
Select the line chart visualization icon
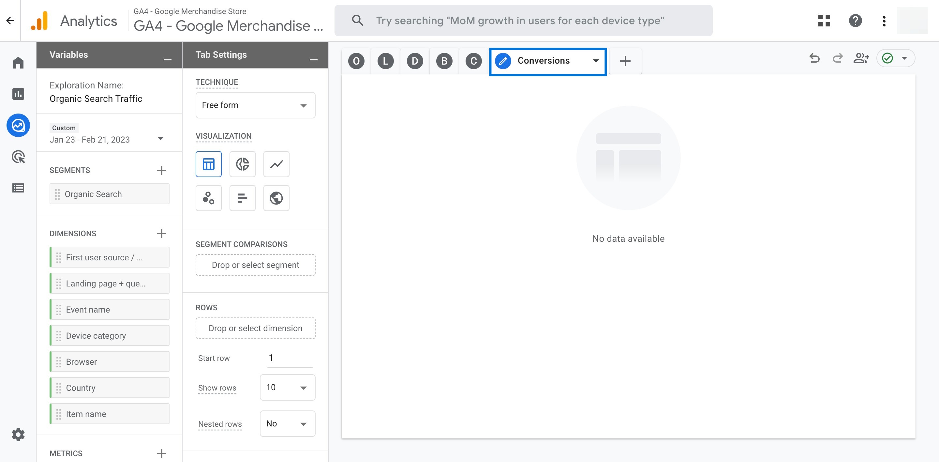point(276,163)
